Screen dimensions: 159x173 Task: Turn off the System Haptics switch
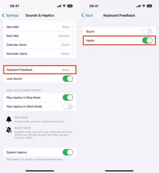[x=68, y=152]
